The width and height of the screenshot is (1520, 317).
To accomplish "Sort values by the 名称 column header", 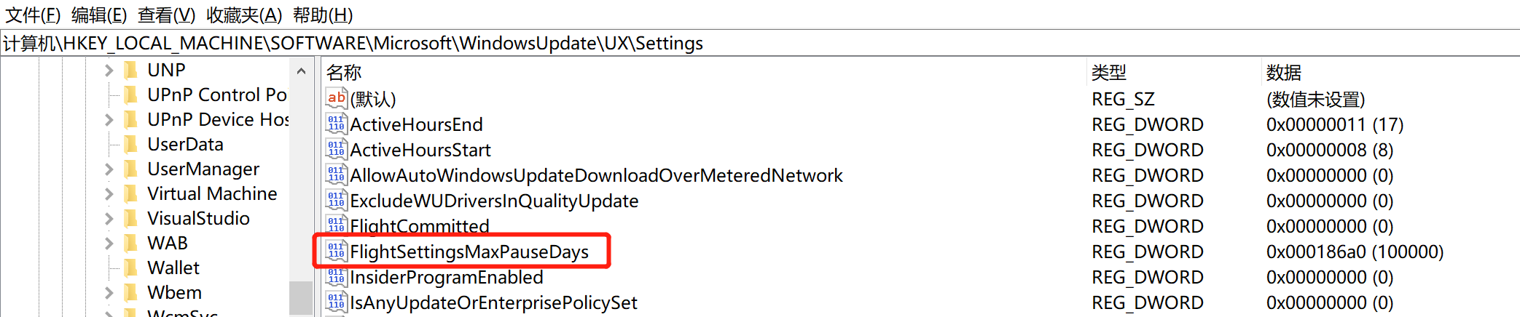I will pos(344,73).
